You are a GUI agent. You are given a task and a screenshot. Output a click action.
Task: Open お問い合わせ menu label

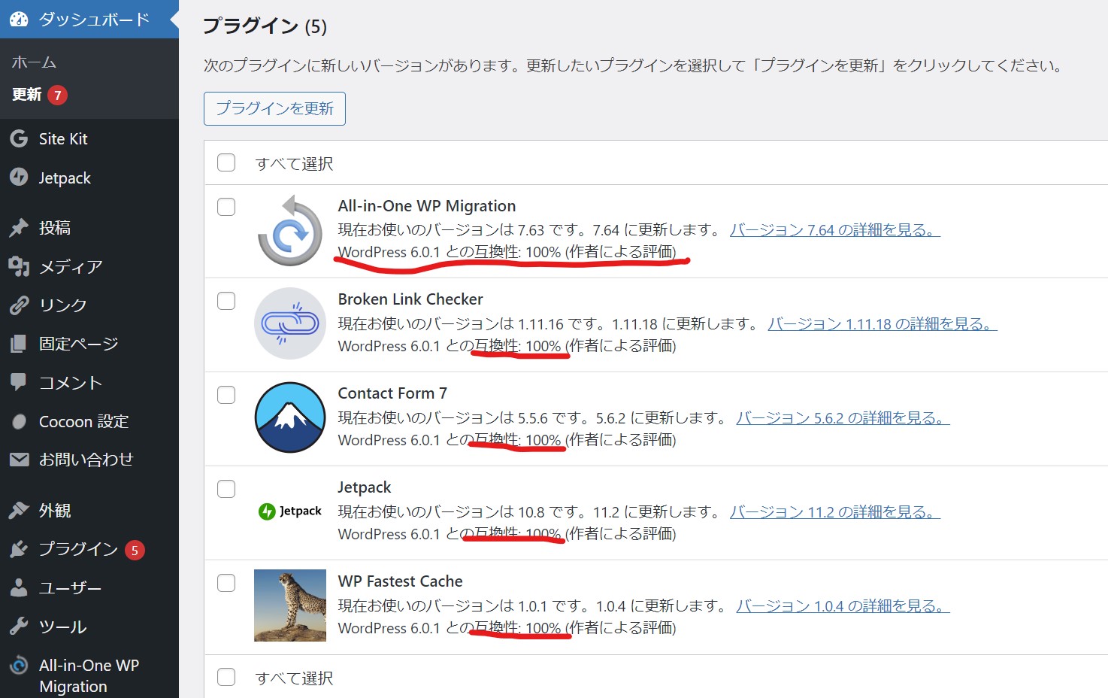coord(86,460)
